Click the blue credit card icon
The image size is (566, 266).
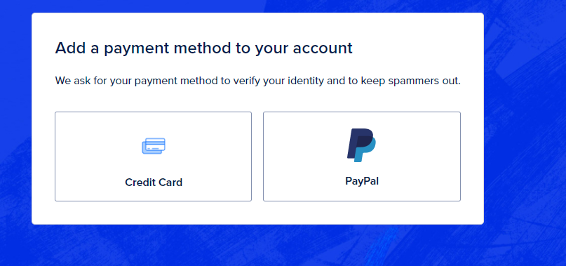pyautogui.click(x=154, y=146)
